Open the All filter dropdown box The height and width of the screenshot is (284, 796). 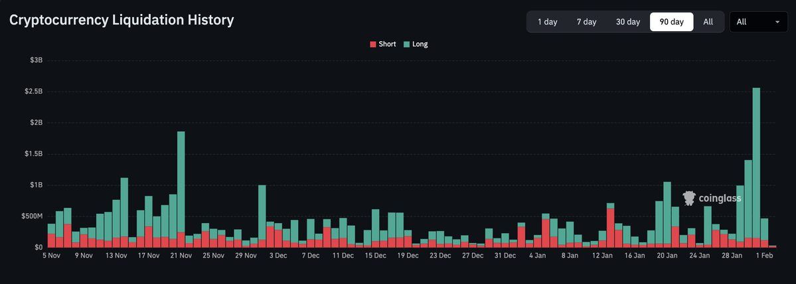point(757,22)
